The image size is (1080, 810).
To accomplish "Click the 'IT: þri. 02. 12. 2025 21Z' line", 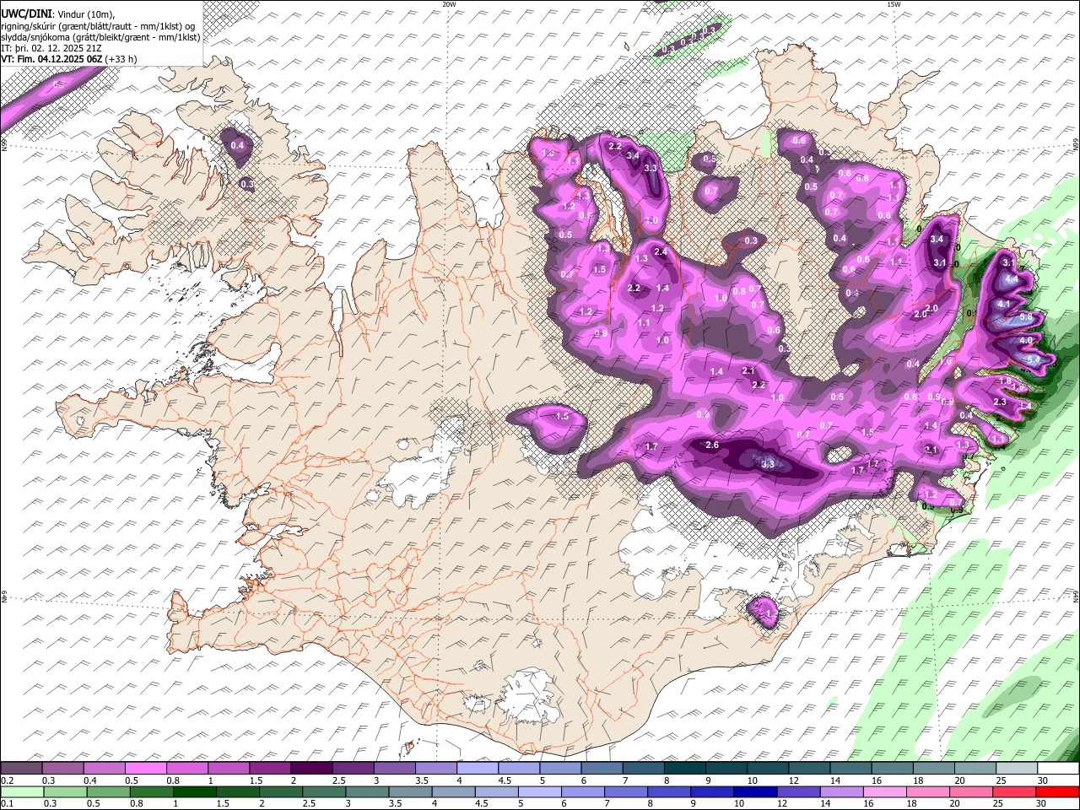I will (x=51, y=48).
